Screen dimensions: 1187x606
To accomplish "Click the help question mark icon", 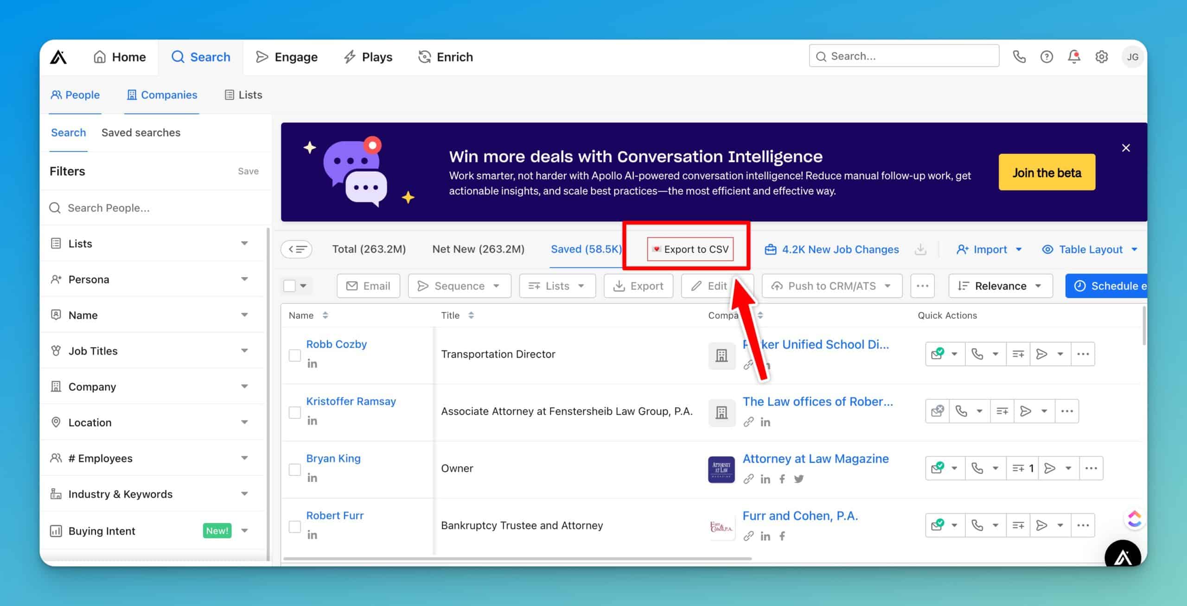I will click(1046, 57).
